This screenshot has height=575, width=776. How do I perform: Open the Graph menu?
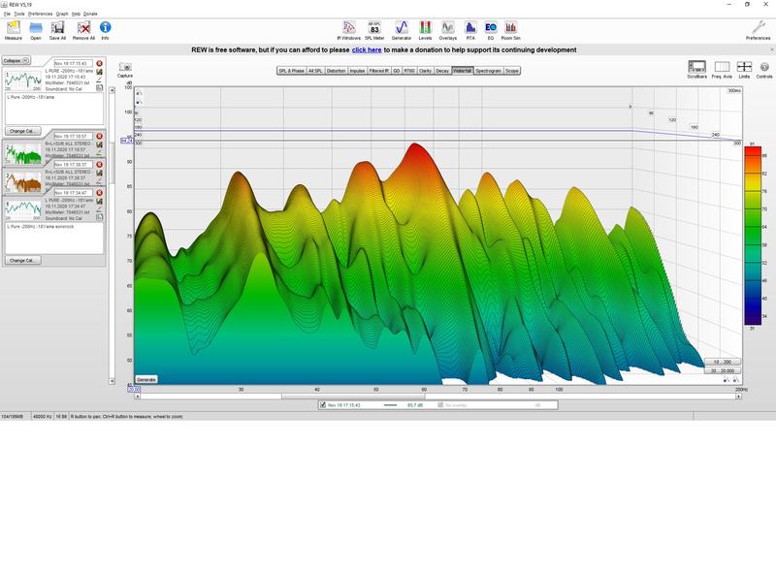pos(62,14)
